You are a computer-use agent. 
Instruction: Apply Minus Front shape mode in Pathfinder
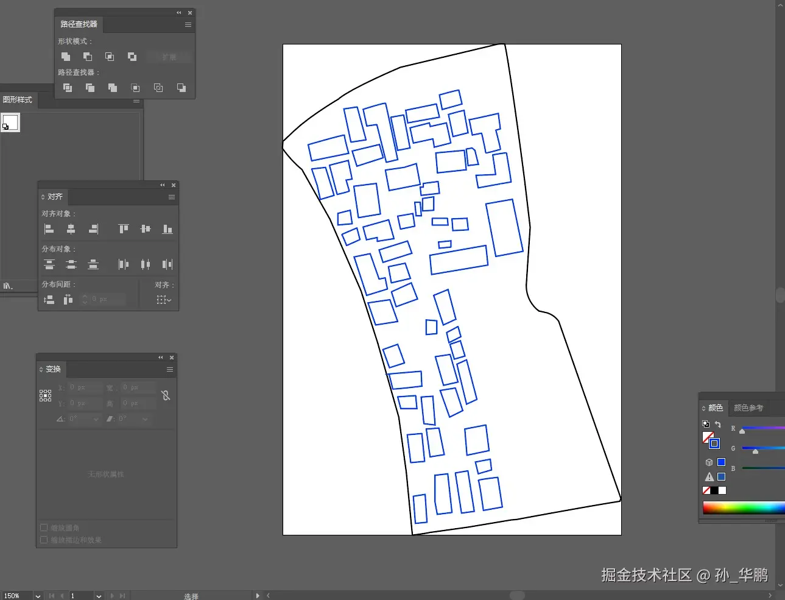[x=88, y=57]
